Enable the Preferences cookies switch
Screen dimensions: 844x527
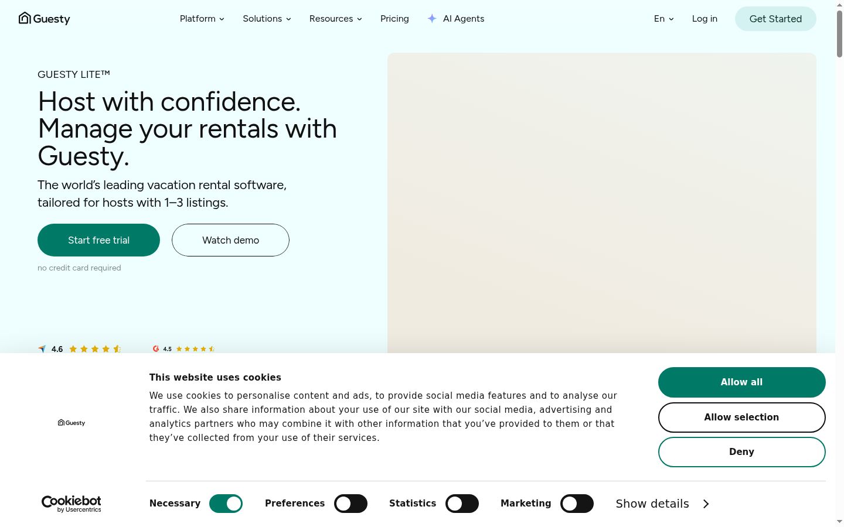coord(350,504)
